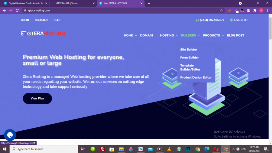Open Mail app from taskbar

[x=150, y=149]
